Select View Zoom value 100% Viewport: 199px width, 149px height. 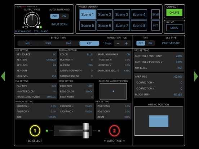[x=127, y=117]
